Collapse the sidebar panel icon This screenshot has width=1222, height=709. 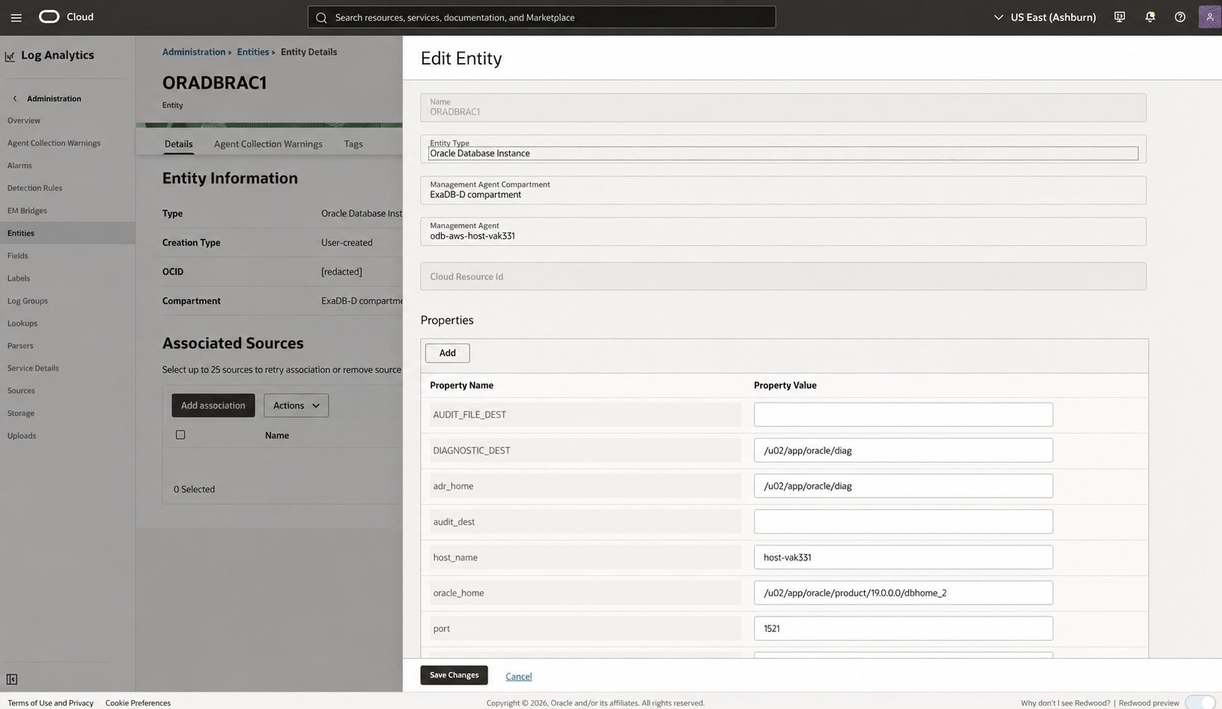pyautogui.click(x=12, y=679)
